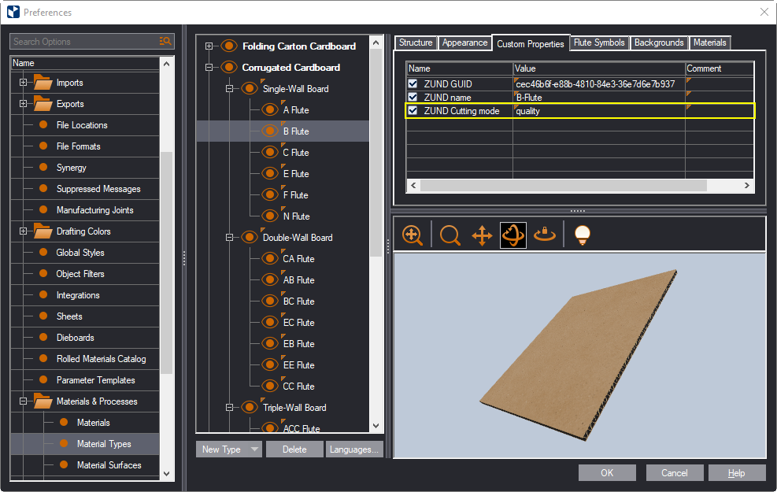
Task: Toggle visibility eye for C Flute
Action: coord(271,153)
